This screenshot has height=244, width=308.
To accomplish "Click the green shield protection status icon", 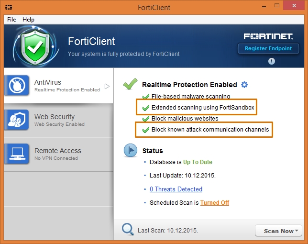I will (33, 47).
